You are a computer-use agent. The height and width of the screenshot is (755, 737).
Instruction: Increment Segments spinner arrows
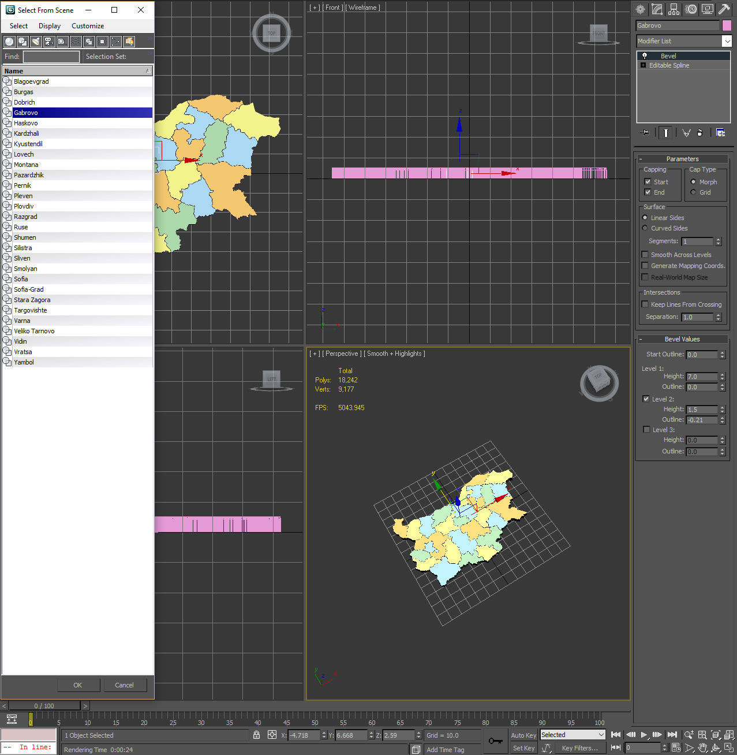click(719, 241)
